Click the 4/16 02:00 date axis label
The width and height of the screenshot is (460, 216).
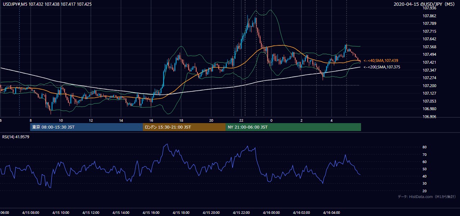tap(301, 213)
